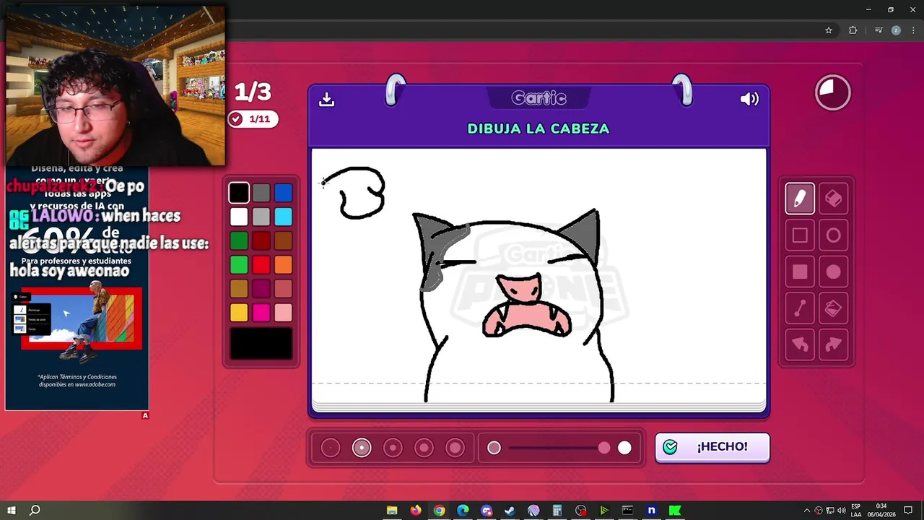
Task: Select the third brush size
Action: point(393,448)
